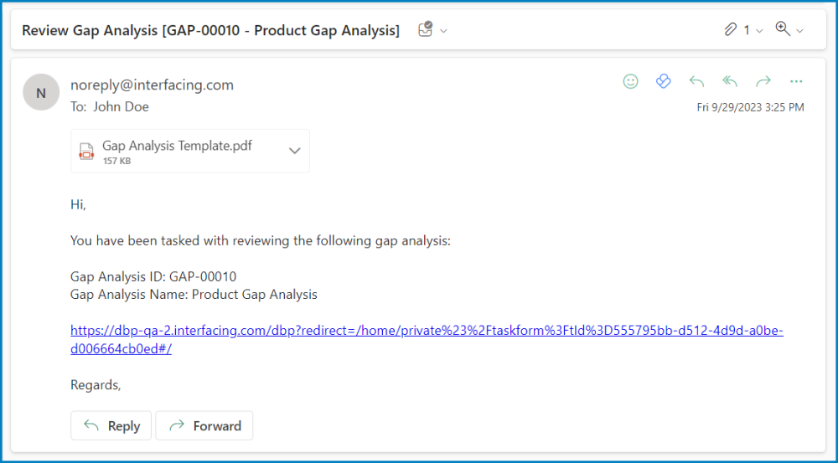Expand the attachment count dropdown arrow
This screenshot has height=463, width=838.
tap(759, 31)
